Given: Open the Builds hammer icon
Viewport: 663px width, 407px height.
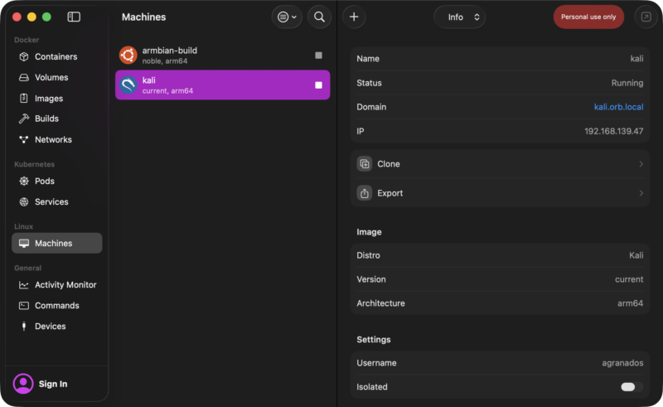Looking at the screenshot, I should coord(24,119).
